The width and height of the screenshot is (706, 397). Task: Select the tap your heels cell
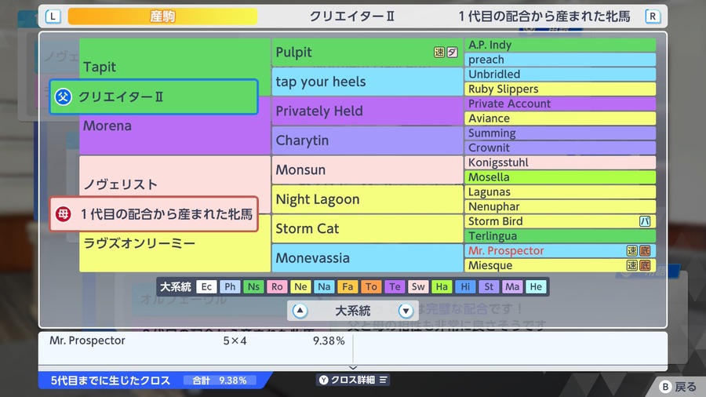[367, 82]
